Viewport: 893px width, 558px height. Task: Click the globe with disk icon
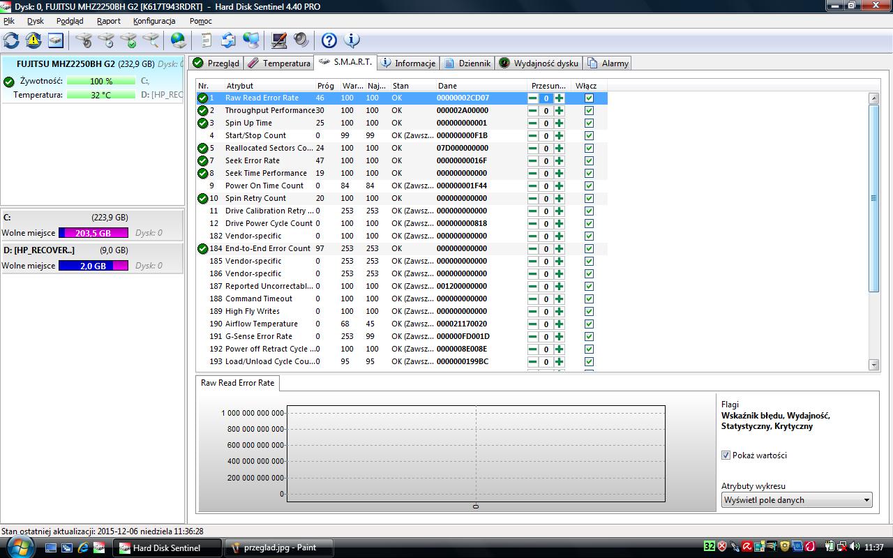tap(179, 40)
